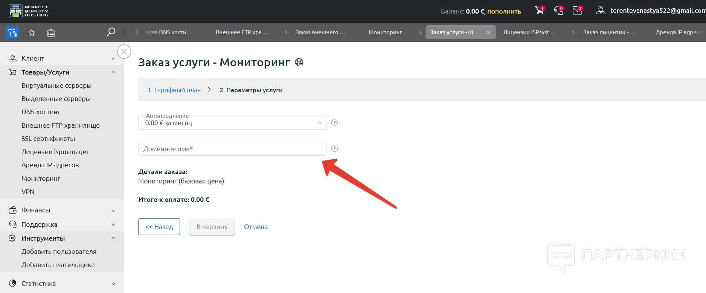Click the user profile icon

tap(601, 11)
